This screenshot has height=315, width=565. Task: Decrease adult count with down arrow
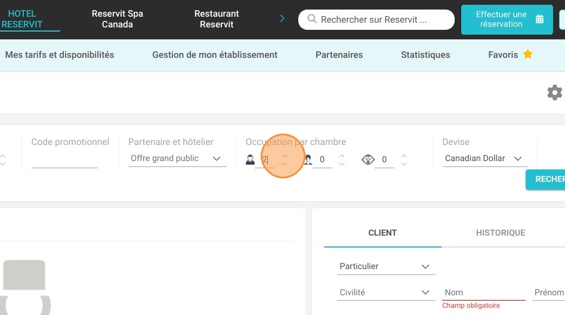pyautogui.click(x=285, y=164)
